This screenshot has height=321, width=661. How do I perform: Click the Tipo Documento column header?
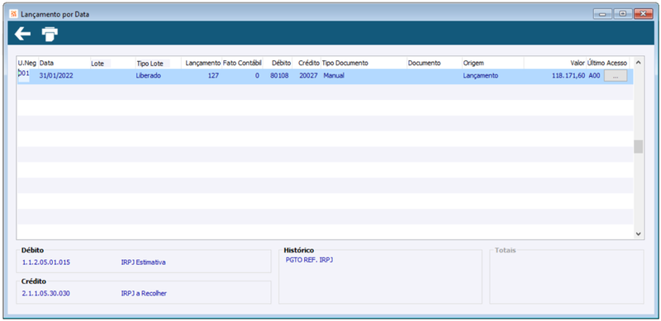click(x=345, y=63)
